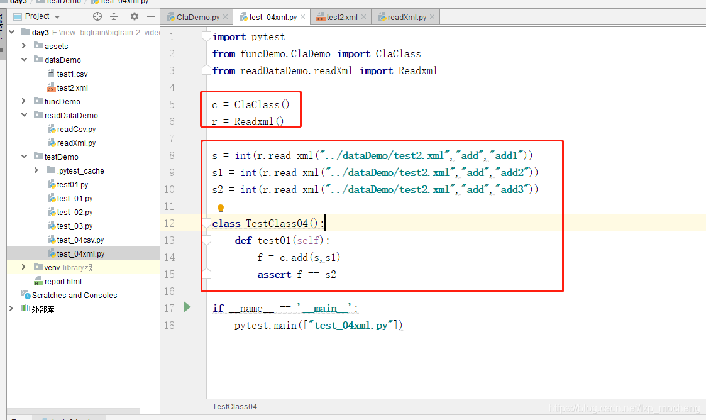This screenshot has width=706, height=420.
Task: Click the collapse all icon in Project panel
Action: tap(114, 16)
